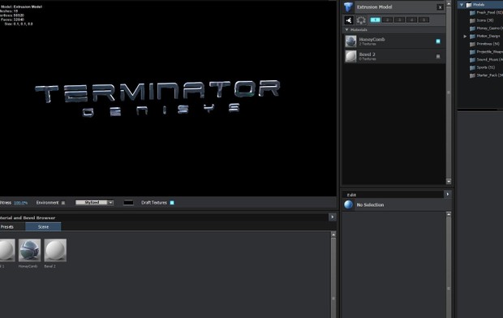Click the No Selection label

click(x=370, y=204)
